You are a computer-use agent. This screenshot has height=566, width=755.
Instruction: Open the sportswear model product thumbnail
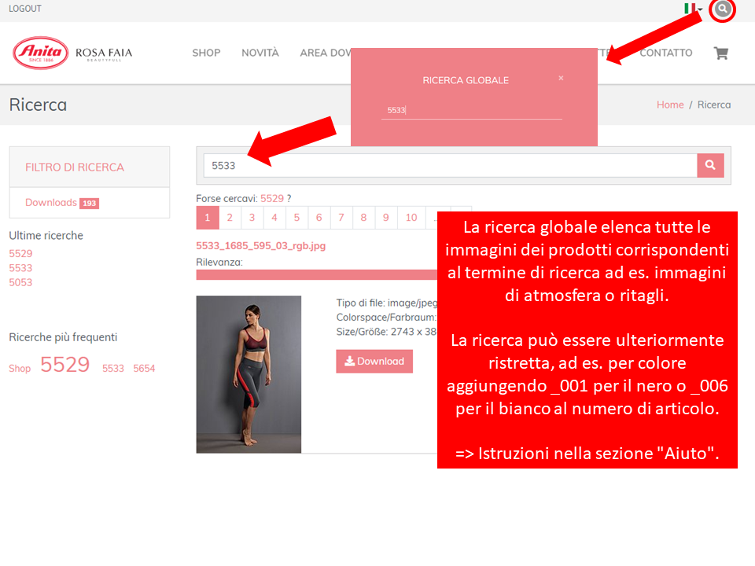(249, 374)
